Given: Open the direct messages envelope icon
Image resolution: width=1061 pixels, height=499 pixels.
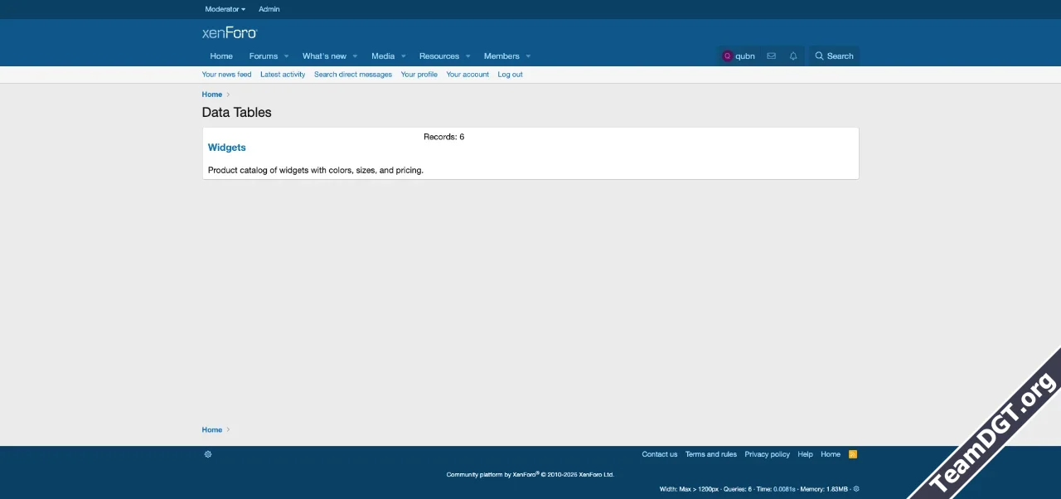Looking at the screenshot, I should [x=771, y=56].
